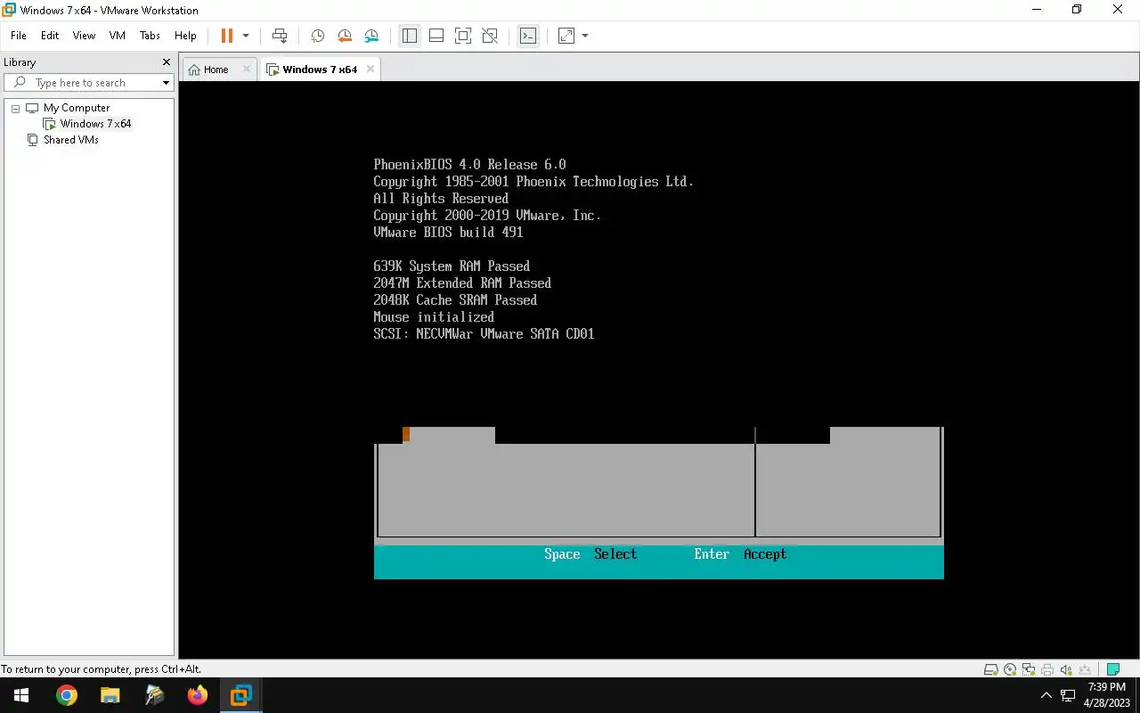
Task: Send Ctrl+Alt+Del to the virtual machine
Action: click(x=280, y=36)
